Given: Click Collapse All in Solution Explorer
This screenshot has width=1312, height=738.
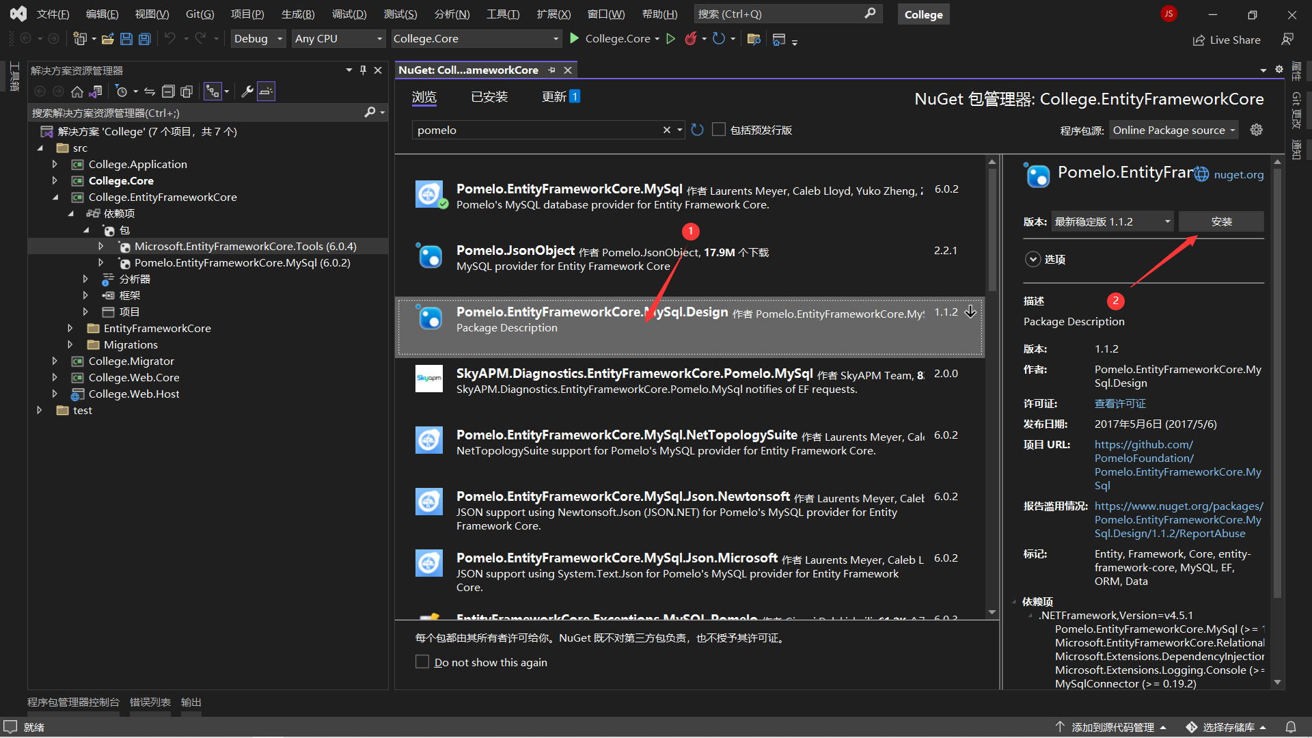Looking at the screenshot, I should click(x=168, y=92).
